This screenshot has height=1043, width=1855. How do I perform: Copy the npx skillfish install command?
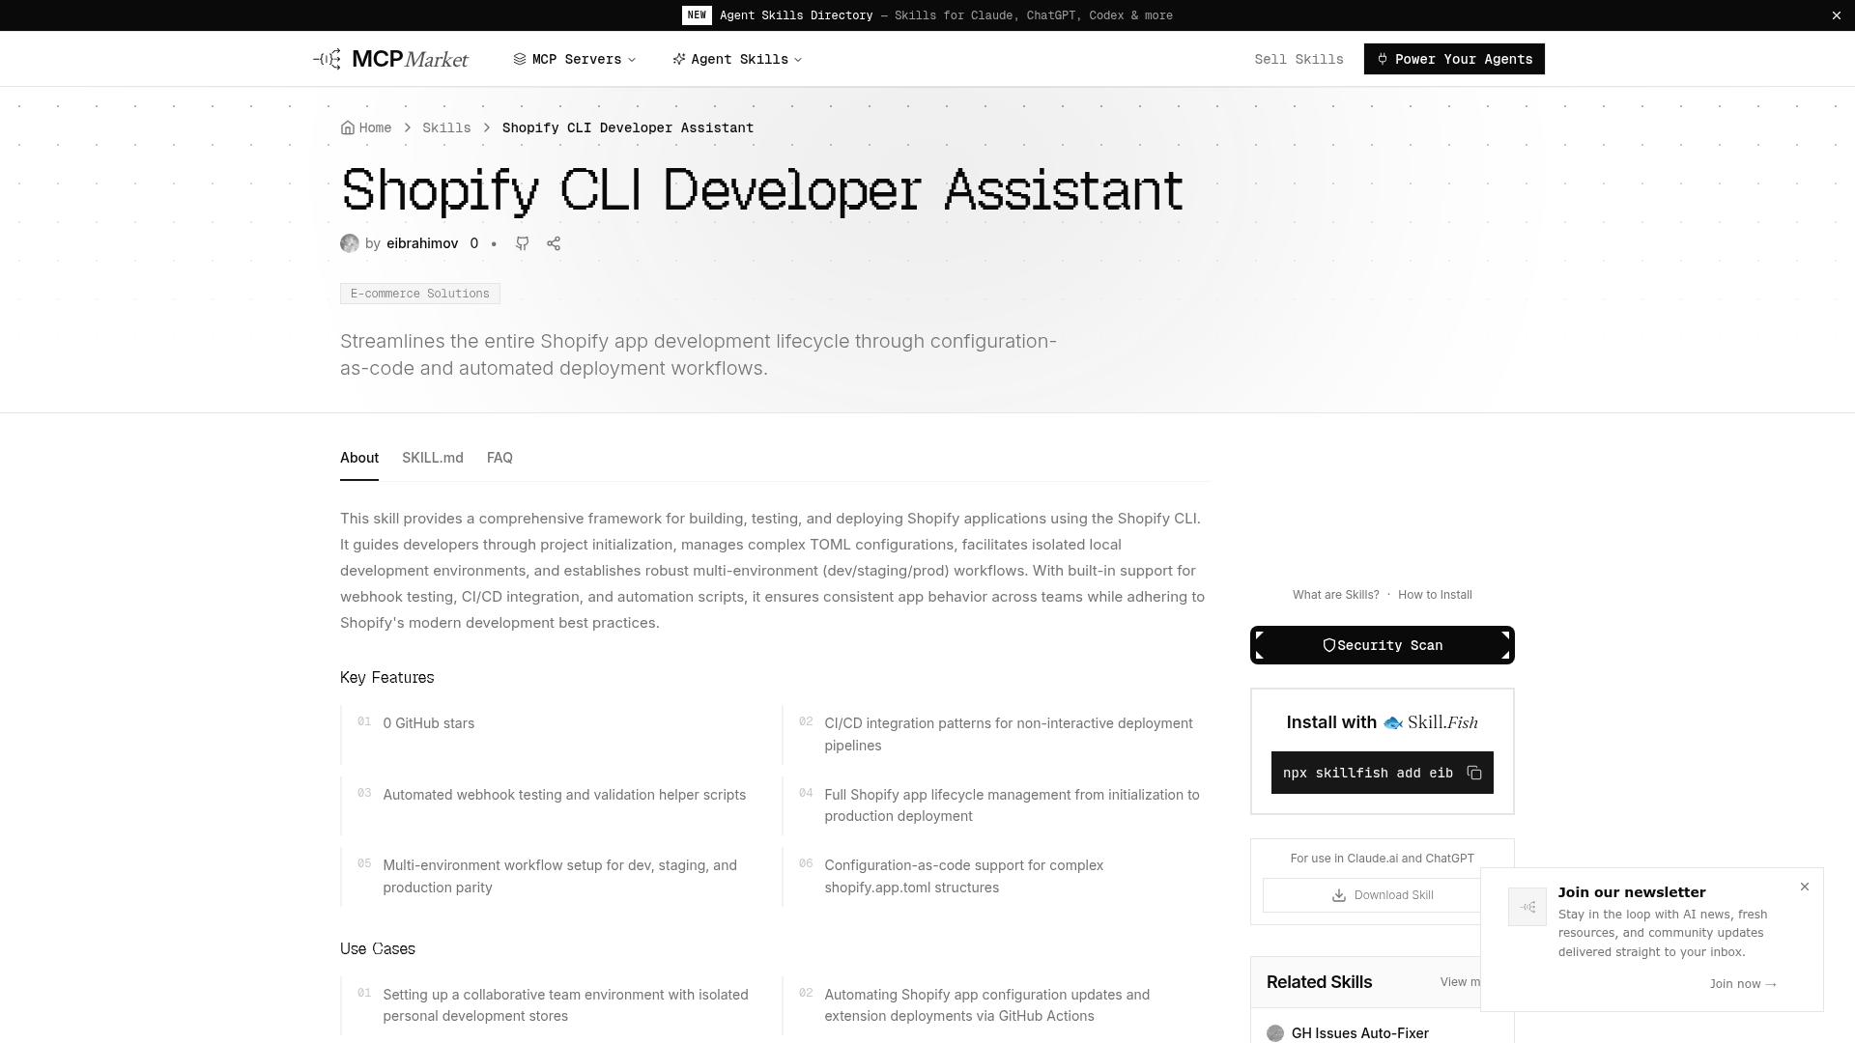click(x=1474, y=773)
